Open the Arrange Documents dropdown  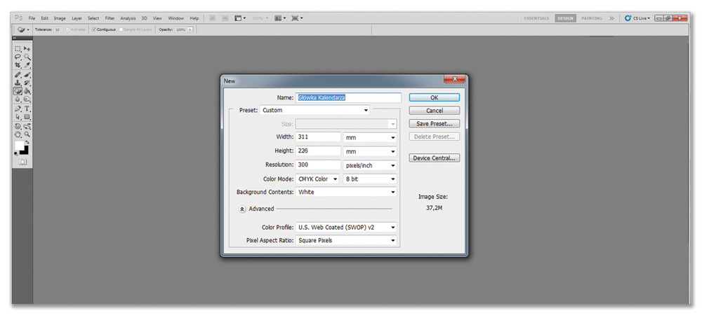(x=280, y=18)
